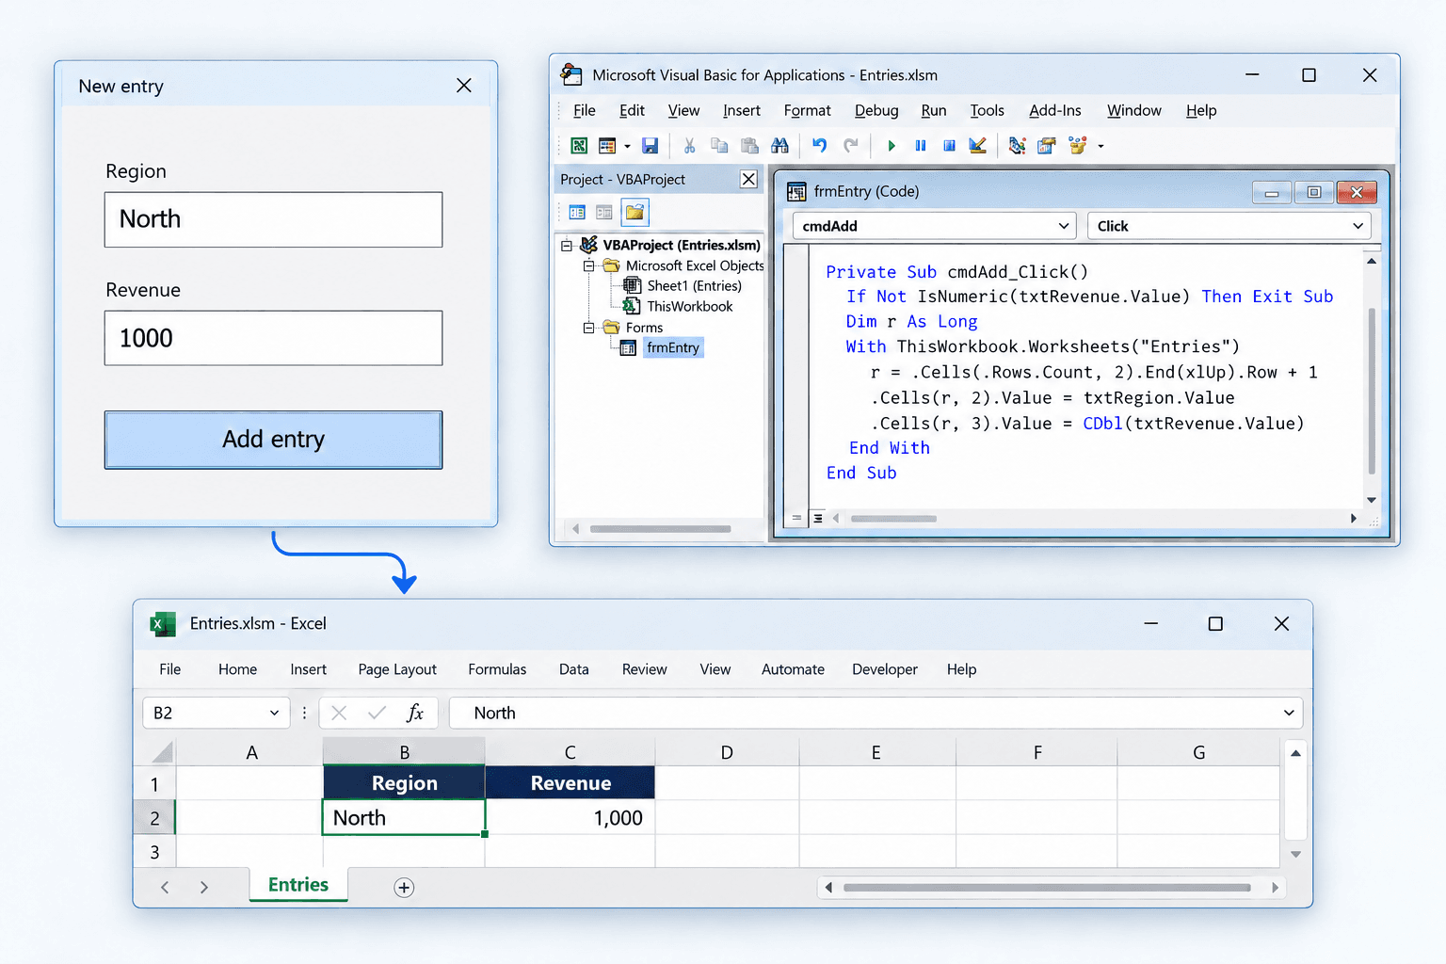Click the Insert UserForm icon in VBA toolbar
The width and height of the screenshot is (1446, 964).
(x=607, y=146)
